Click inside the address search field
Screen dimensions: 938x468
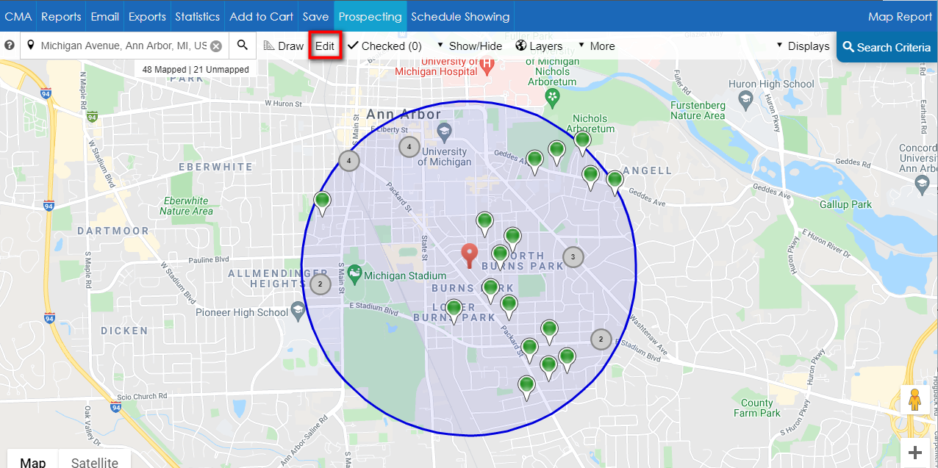121,46
